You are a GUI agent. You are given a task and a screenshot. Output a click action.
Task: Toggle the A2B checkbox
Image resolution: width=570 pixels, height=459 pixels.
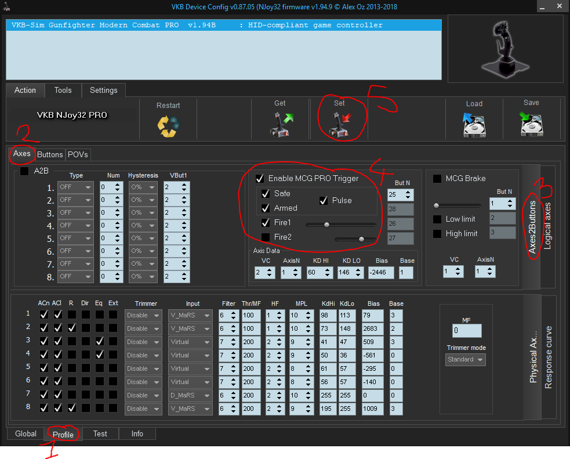click(x=24, y=171)
